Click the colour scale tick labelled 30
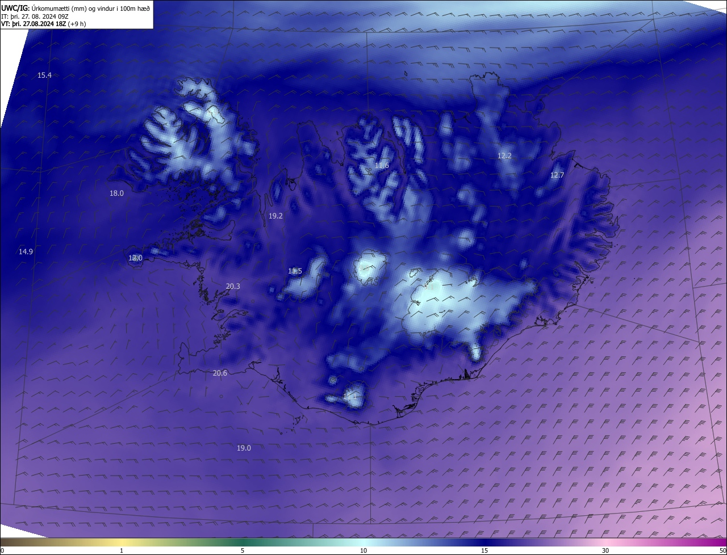The image size is (727, 555). pyautogui.click(x=605, y=550)
